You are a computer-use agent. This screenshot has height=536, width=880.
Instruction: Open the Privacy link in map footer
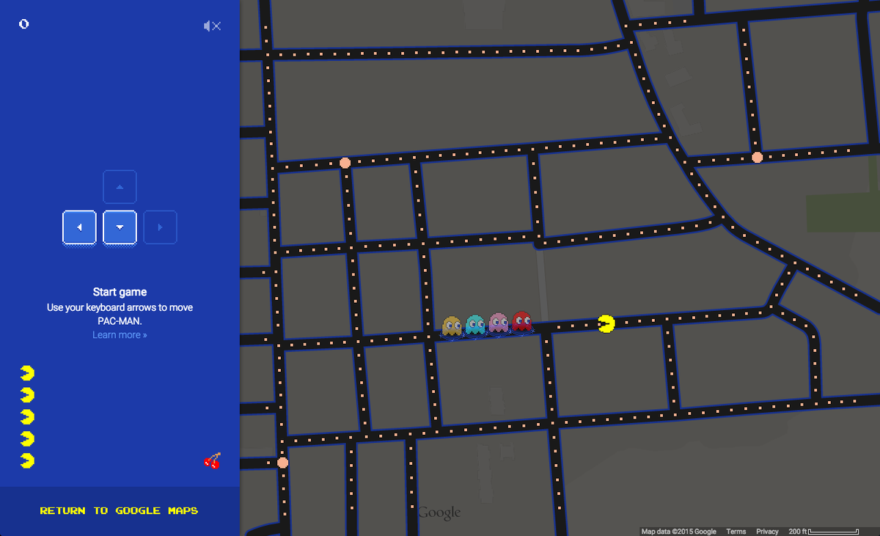point(767,532)
